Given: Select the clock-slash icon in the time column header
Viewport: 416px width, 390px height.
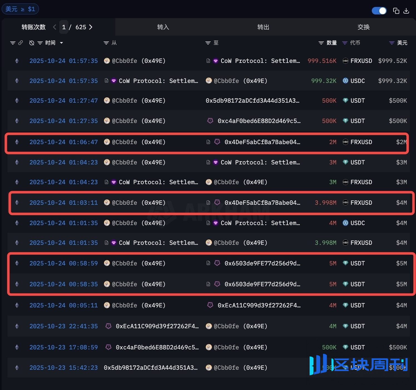Looking at the screenshot, I should click(31, 43).
